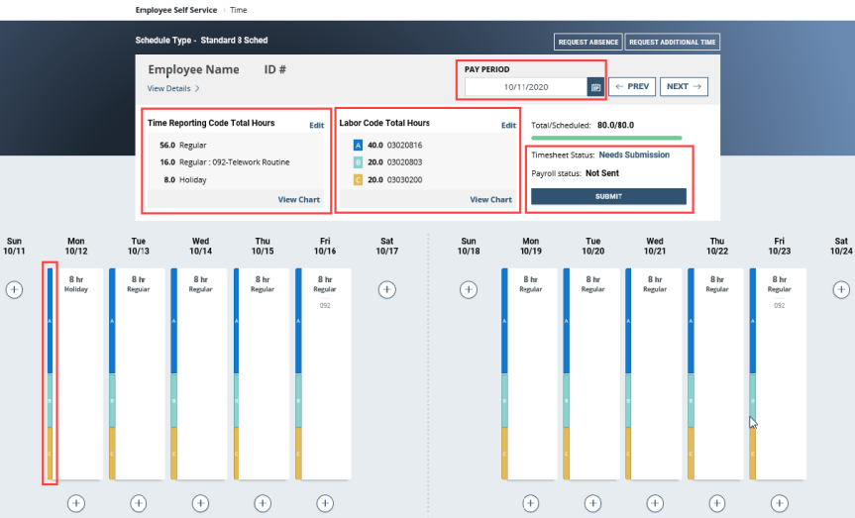Viewport: 855px width, 518px height.
Task: Go to previous pay period
Action: 632,87
